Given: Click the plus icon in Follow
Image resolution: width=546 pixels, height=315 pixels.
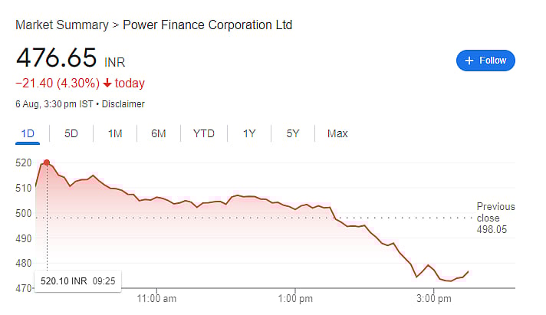Looking at the screenshot, I should [468, 61].
